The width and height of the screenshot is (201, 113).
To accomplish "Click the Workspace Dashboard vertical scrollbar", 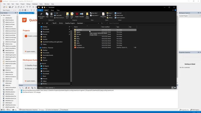I will pos(177,46).
